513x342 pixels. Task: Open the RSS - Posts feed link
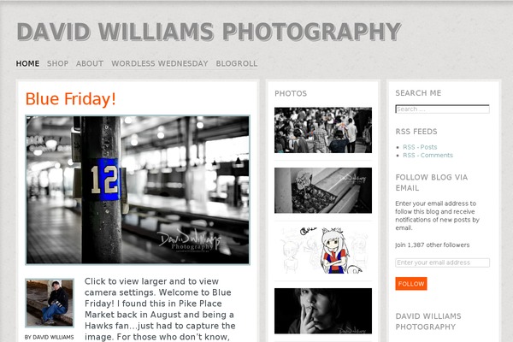pyautogui.click(x=420, y=147)
